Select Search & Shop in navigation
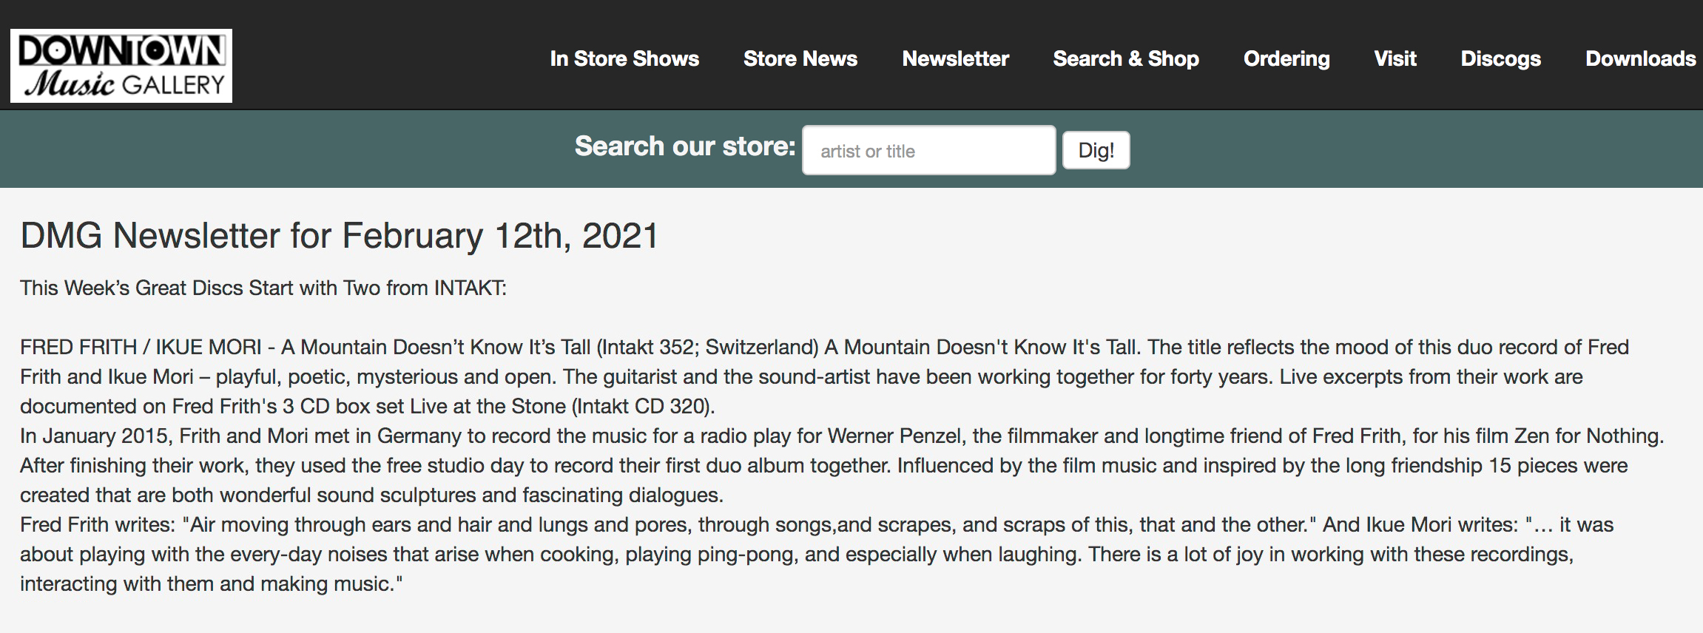 (x=1126, y=58)
